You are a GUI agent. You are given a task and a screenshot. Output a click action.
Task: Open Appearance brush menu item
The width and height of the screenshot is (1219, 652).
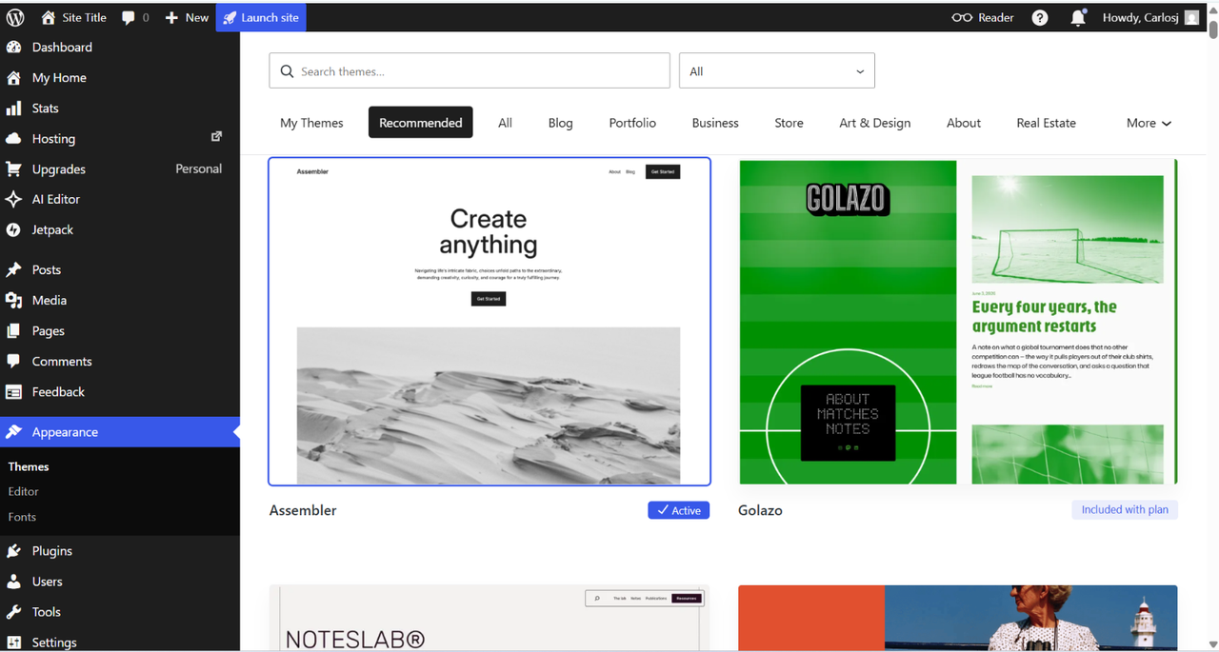coord(120,431)
